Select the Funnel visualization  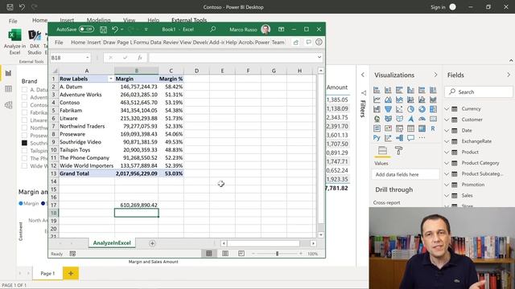click(x=388, y=109)
